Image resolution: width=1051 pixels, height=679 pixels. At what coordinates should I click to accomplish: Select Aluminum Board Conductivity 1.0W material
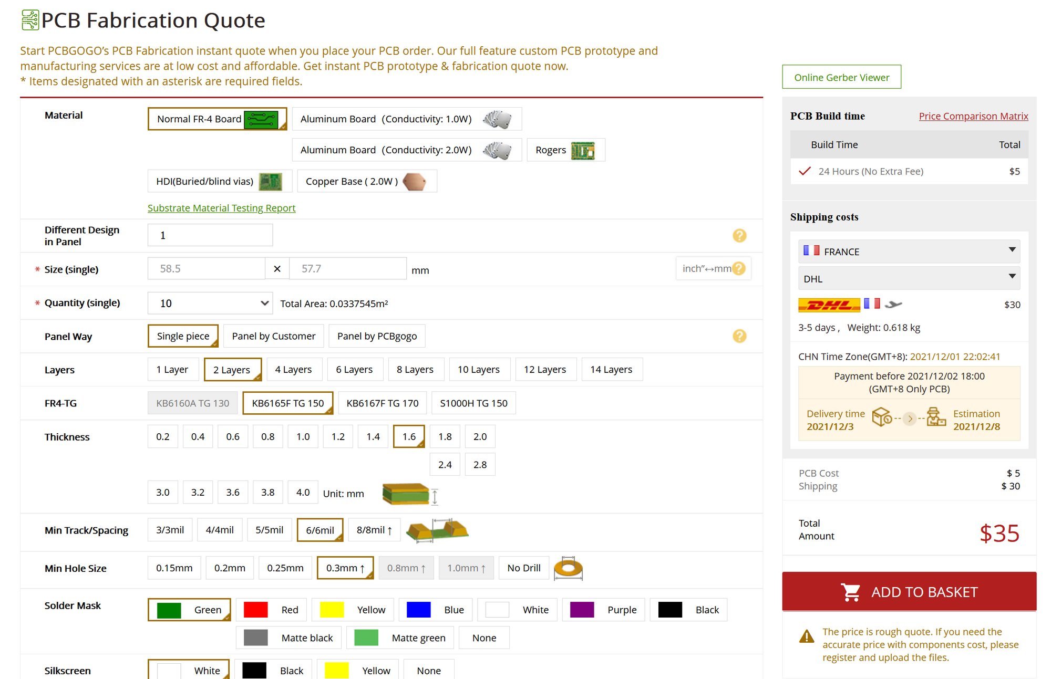point(407,119)
